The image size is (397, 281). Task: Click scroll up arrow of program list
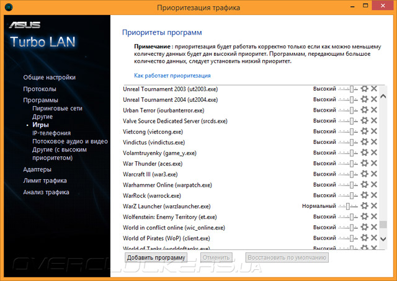point(383,96)
